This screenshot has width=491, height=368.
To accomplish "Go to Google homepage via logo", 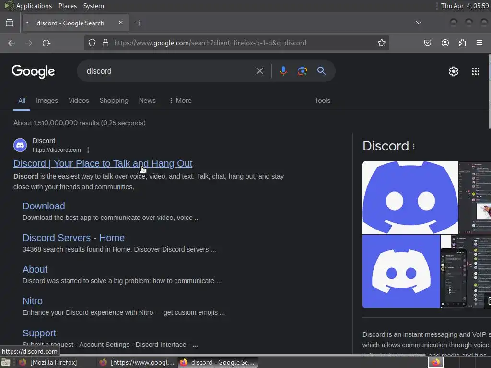I will (33, 71).
